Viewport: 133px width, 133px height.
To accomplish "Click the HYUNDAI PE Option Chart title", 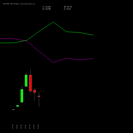I will tap(19, 4).
